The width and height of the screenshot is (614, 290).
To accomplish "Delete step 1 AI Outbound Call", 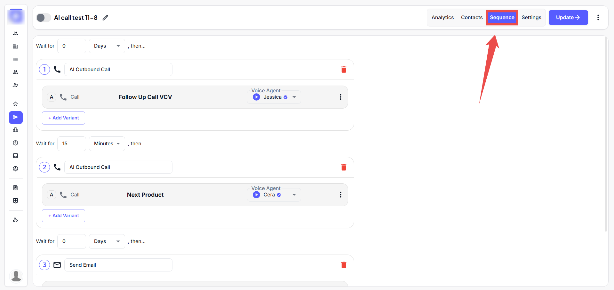I will point(344,70).
